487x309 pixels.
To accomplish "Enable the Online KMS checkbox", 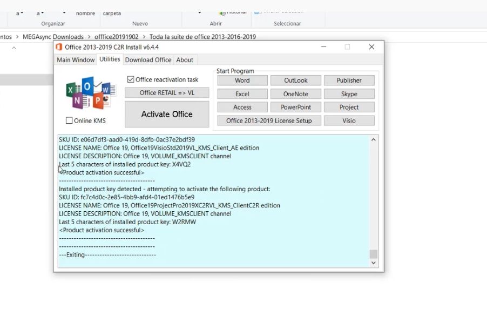I will pyautogui.click(x=69, y=120).
